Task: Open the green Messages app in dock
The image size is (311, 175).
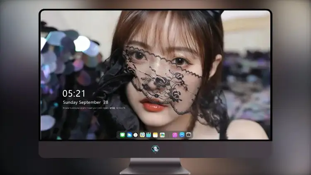Action: 122,135
